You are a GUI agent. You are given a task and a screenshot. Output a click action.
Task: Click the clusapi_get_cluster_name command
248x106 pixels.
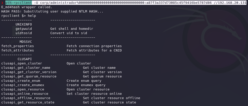26,68
